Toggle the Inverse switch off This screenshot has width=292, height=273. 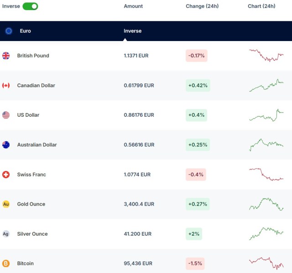point(30,6)
